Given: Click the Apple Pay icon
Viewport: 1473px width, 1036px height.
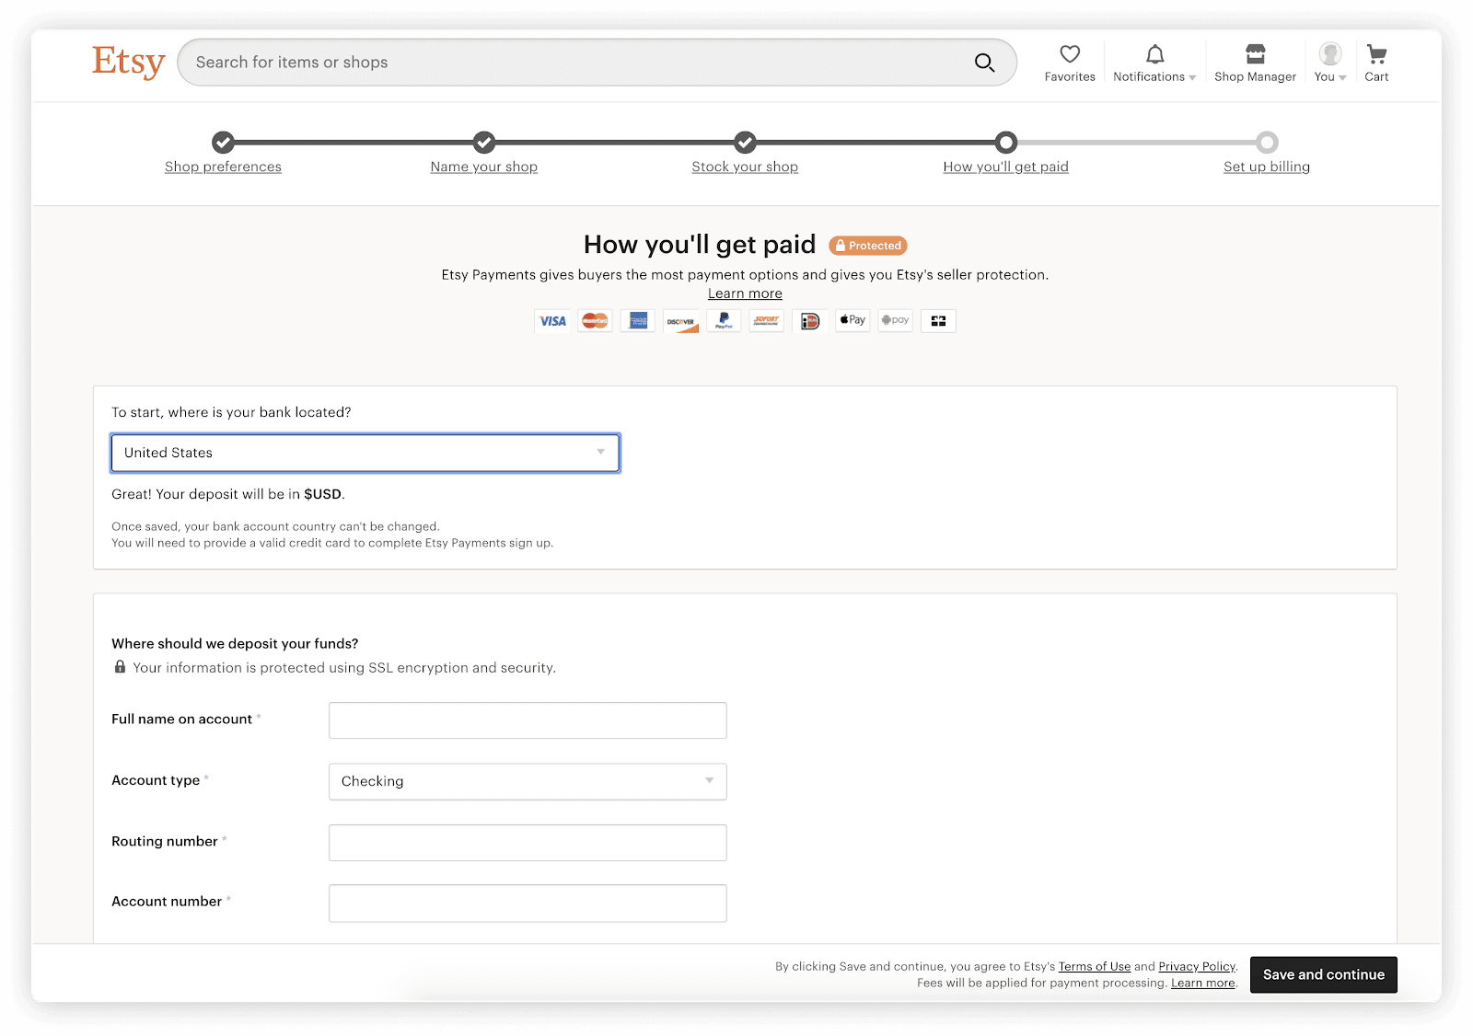Looking at the screenshot, I should [852, 321].
